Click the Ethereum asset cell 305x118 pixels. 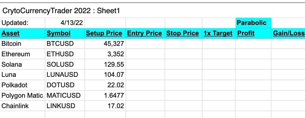click(x=23, y=54)
